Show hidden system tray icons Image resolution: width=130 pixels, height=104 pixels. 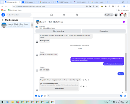pos(111,102)
